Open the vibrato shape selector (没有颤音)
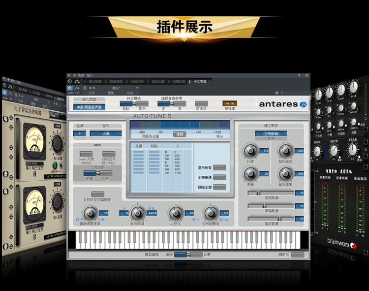The width and height of the screenshot is (369, 291). [271, 133]
